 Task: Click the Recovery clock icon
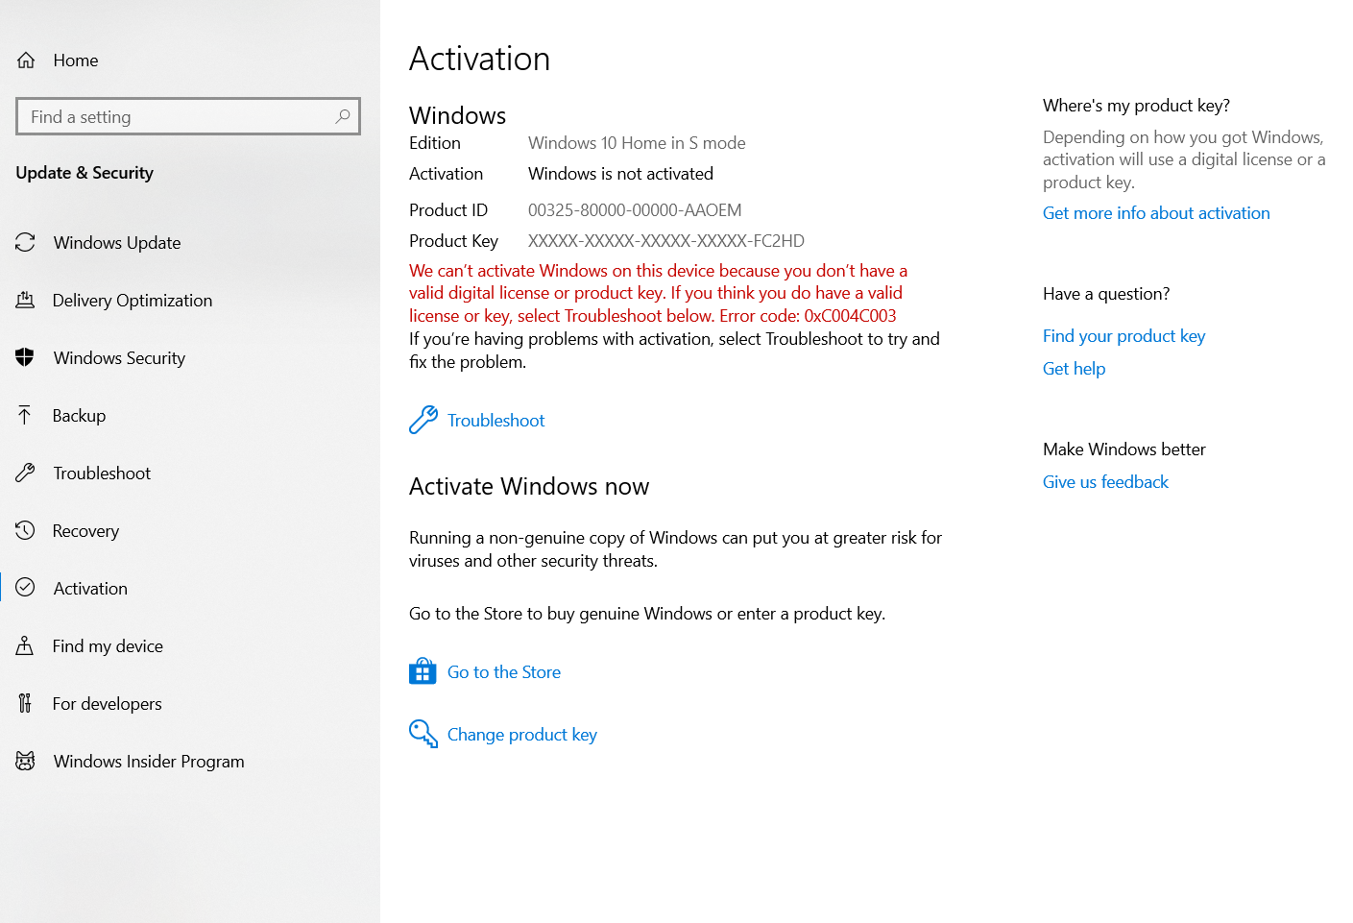(x=25, y=530)
